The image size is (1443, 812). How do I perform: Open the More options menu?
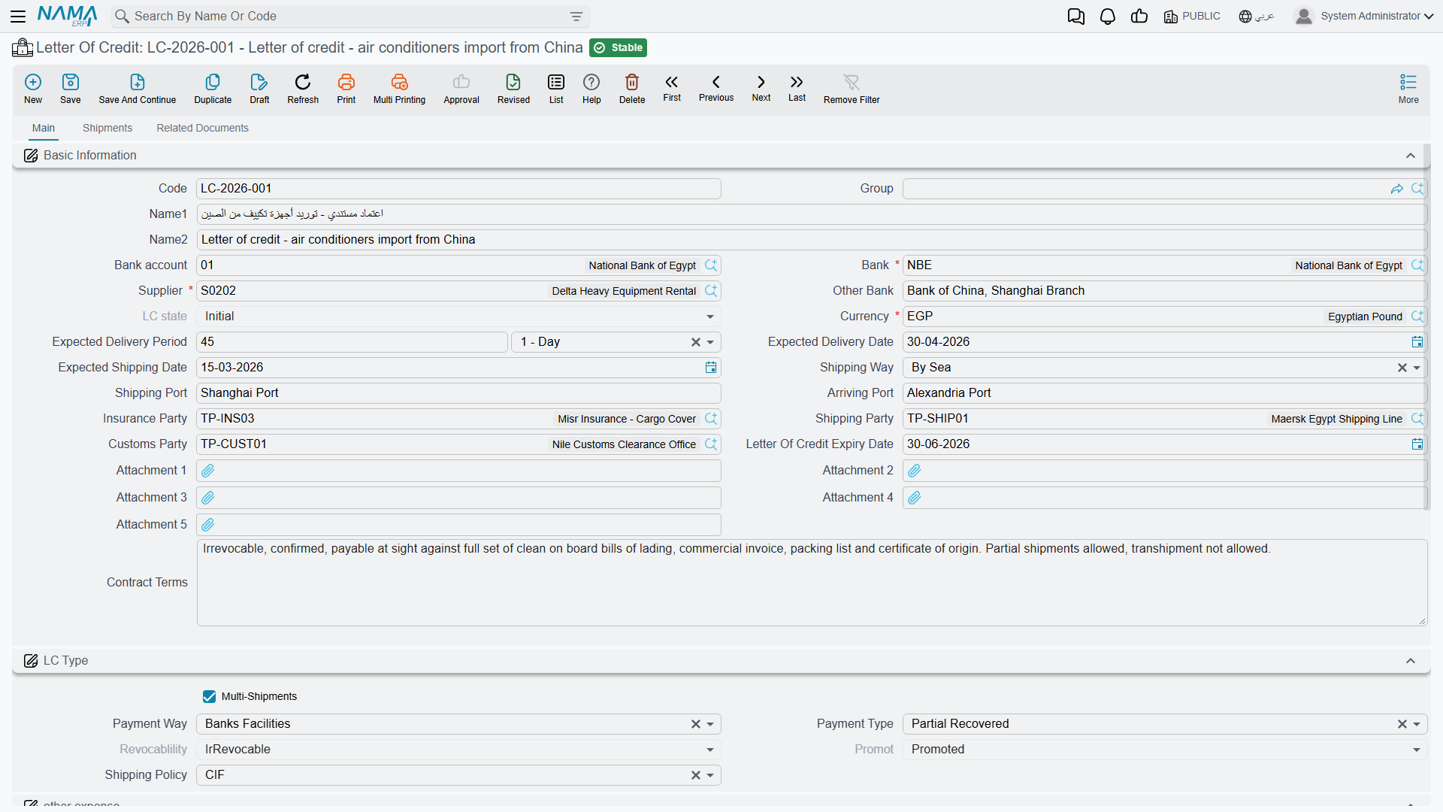click(x=1408, y=89)
